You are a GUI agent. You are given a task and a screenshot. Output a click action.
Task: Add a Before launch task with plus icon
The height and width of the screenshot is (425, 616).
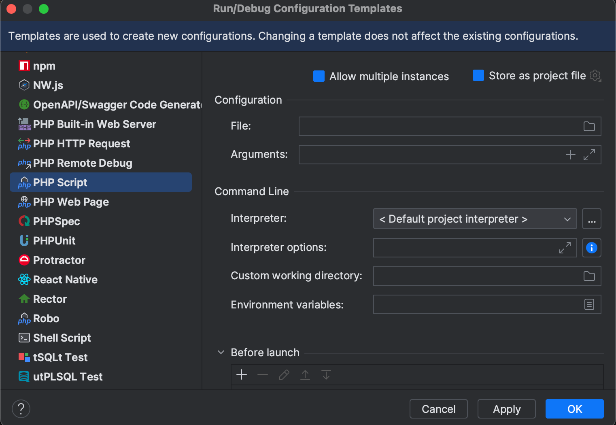242,374
